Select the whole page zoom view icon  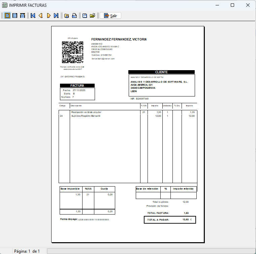click(x=7, y=16)
